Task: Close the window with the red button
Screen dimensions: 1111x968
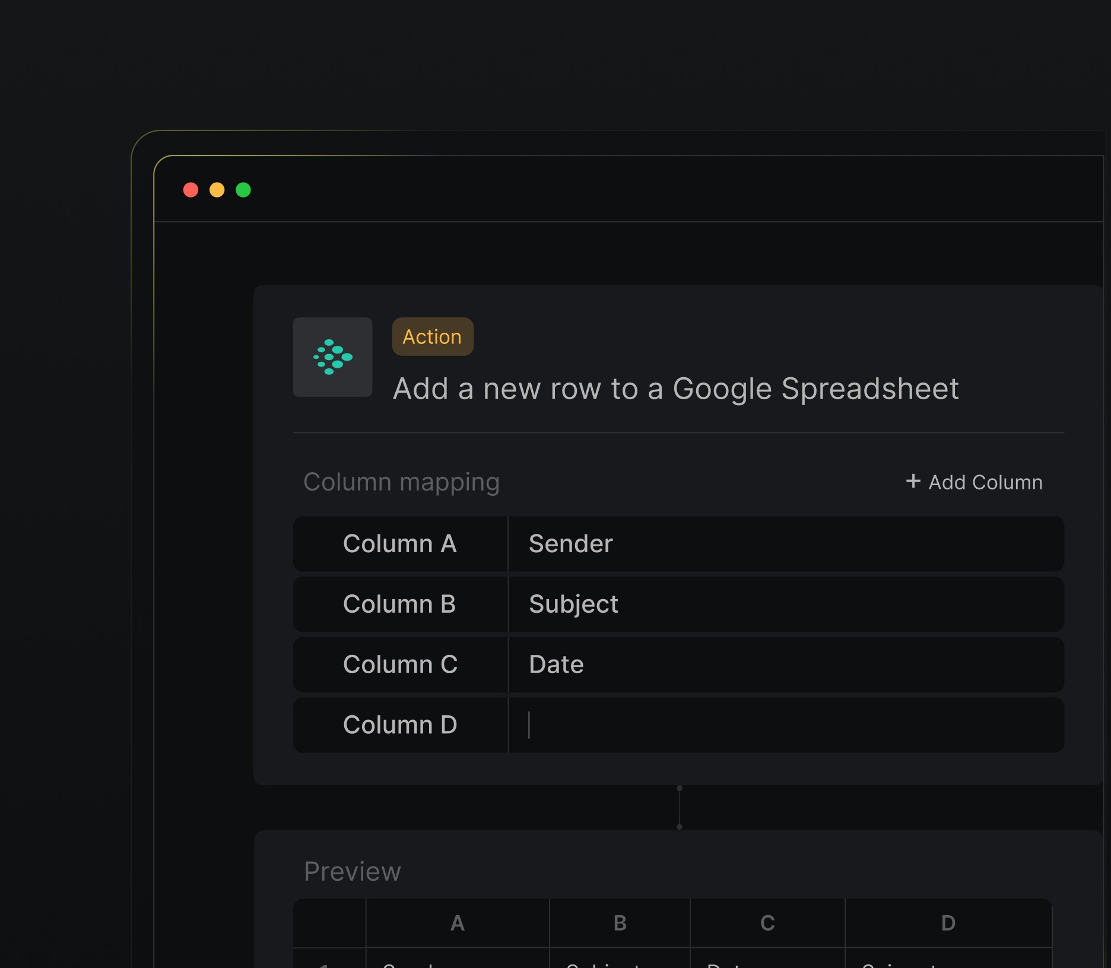Action: (191, 190)
